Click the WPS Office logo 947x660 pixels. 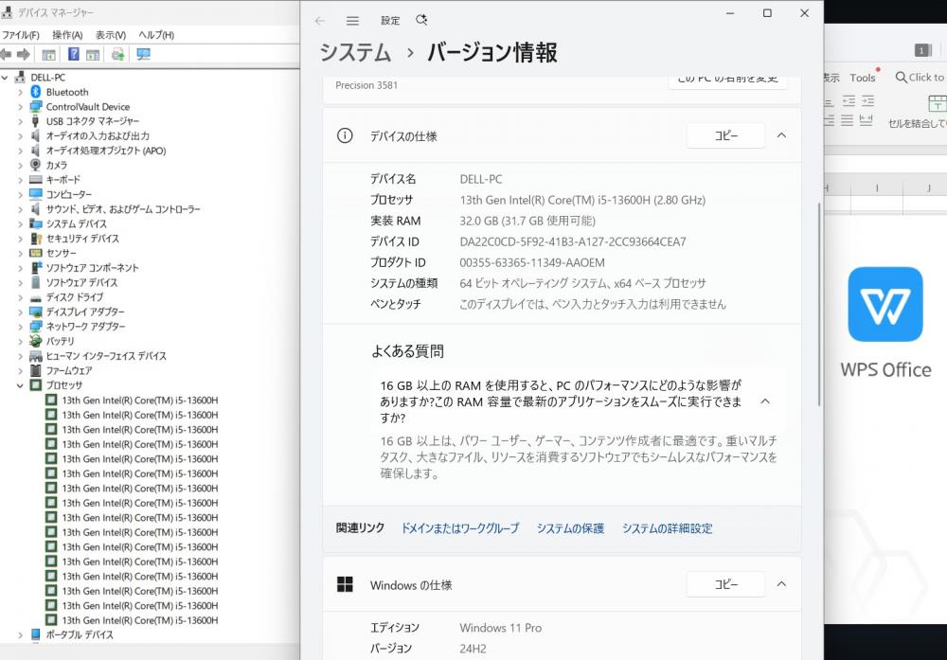884,304
